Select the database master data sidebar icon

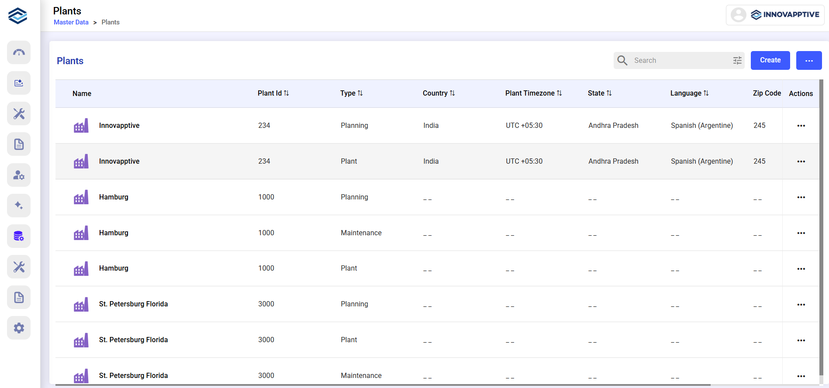[x=19, y=236]
